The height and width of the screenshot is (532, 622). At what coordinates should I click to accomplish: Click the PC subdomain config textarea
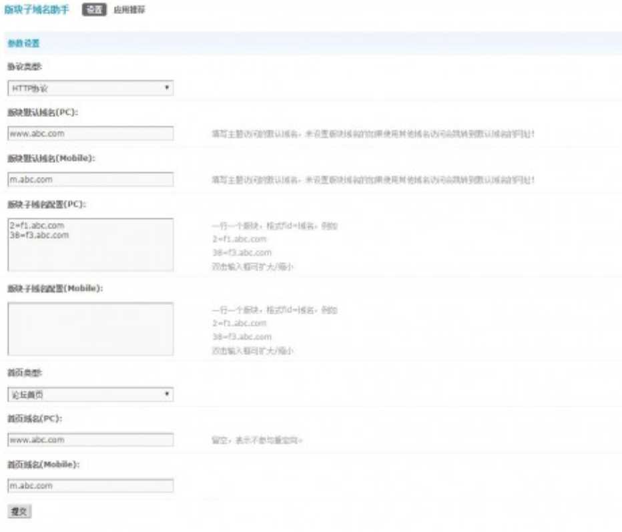pyautogui.click(x=91, y=245)
